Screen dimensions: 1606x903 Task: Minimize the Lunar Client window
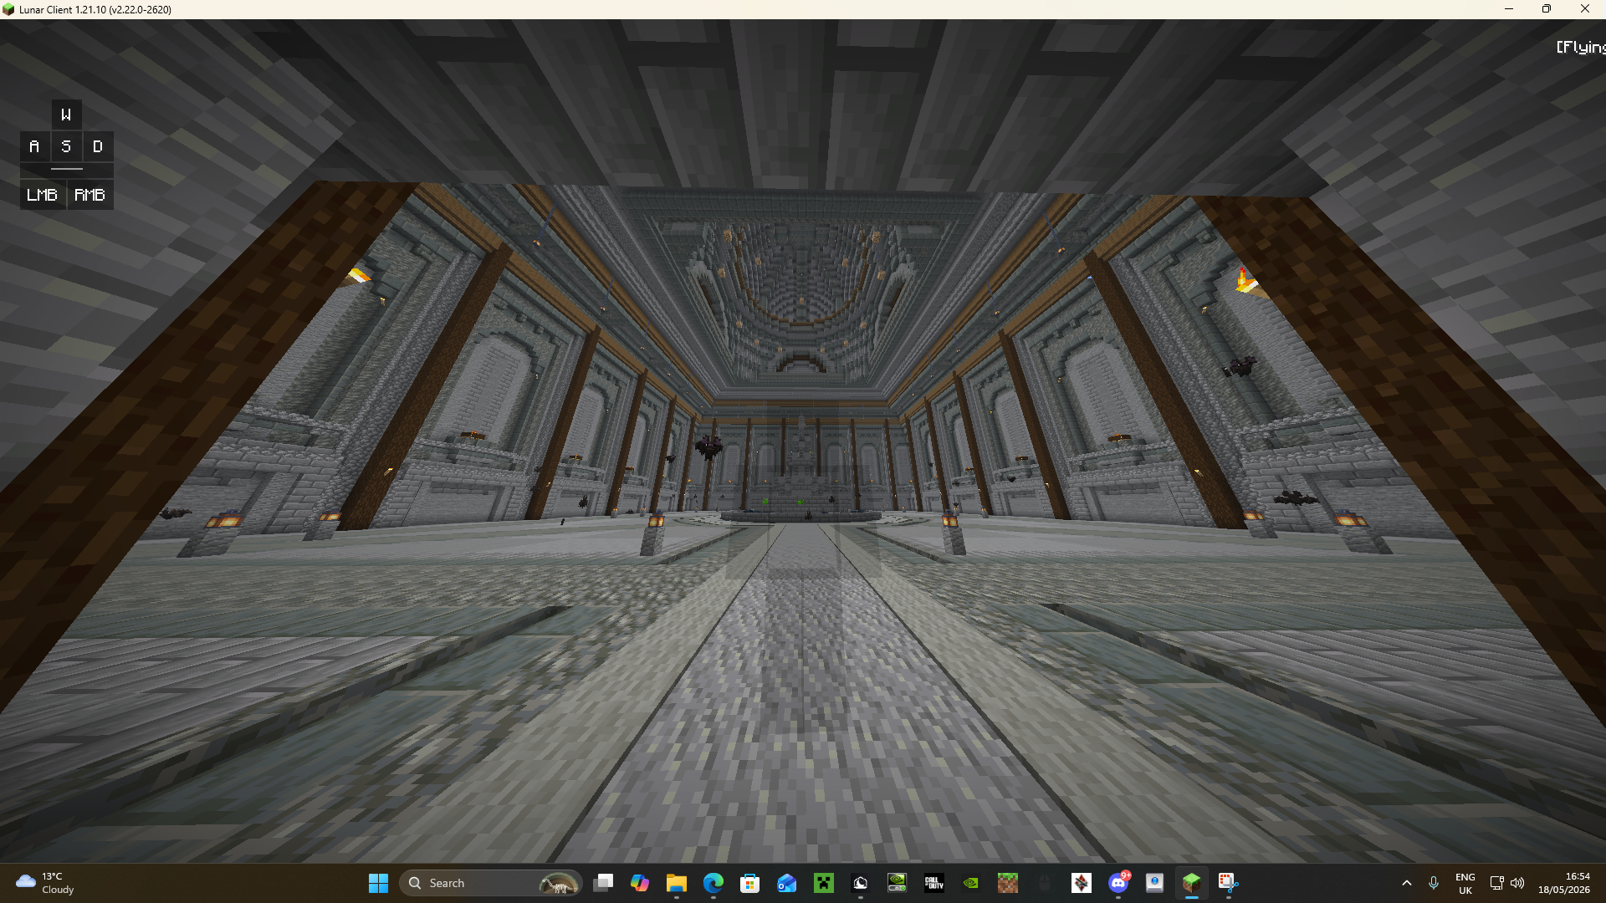tap(1509, 9)
